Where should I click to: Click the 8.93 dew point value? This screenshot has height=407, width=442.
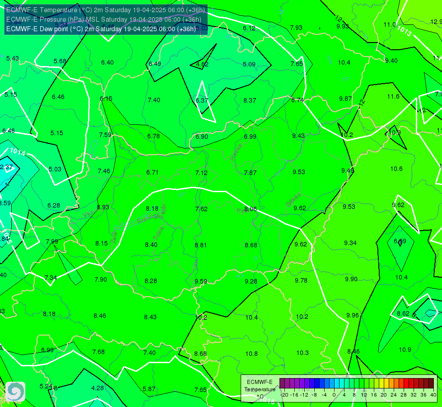tap(103, 207)
